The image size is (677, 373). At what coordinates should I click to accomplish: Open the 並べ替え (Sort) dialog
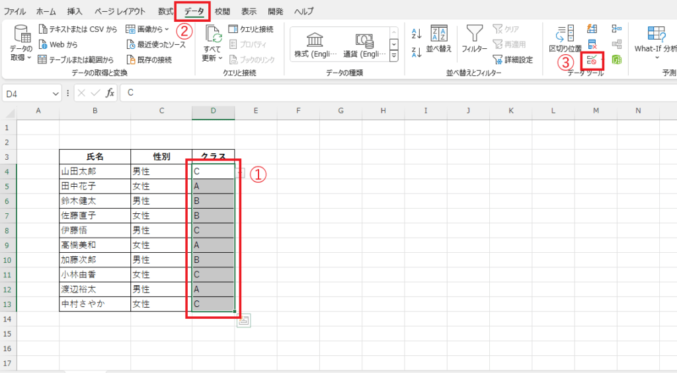coord(439,39)
